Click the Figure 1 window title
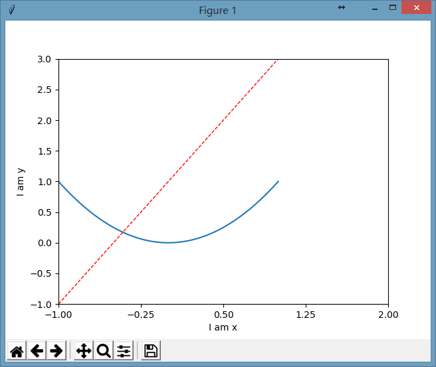This screenshot has width=436, height=367. [x=217, y=11]
